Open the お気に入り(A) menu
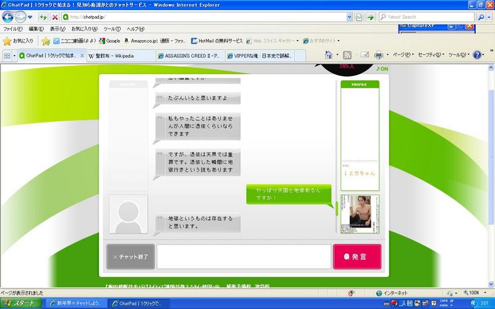The height and width of the screenshot is (309, 495). pos(84,28)
